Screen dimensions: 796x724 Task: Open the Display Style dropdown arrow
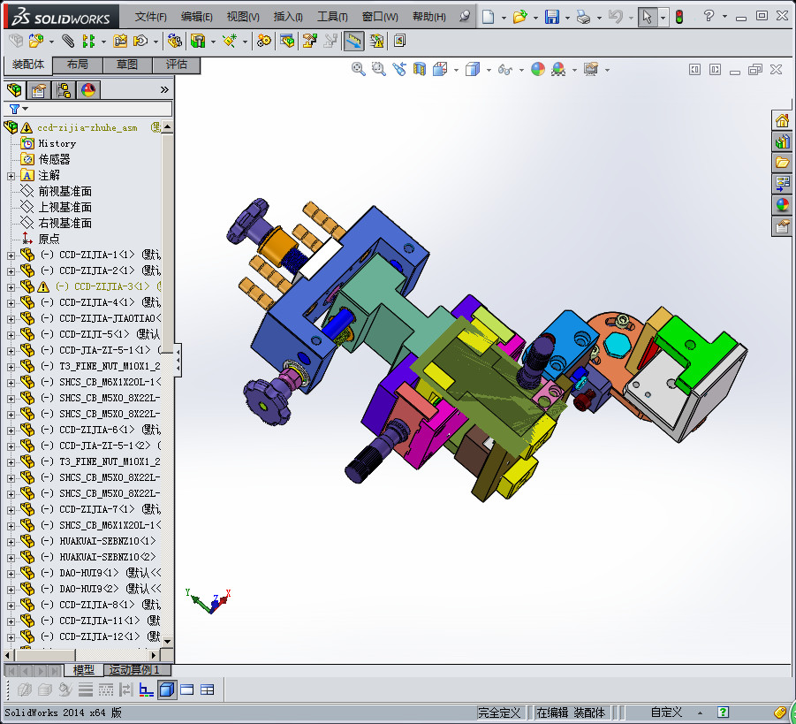coord(489,70)
